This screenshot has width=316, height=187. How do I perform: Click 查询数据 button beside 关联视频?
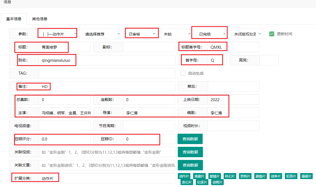coord(190,152)
